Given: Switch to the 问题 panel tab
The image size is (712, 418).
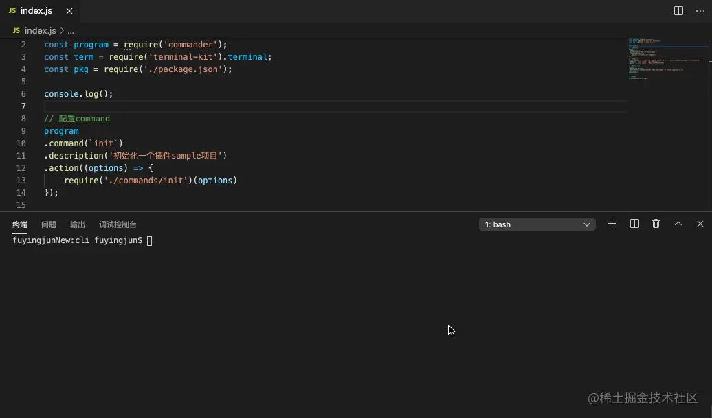Looking at the screenshot, I should pyautogui.click(x=48, y=224).
